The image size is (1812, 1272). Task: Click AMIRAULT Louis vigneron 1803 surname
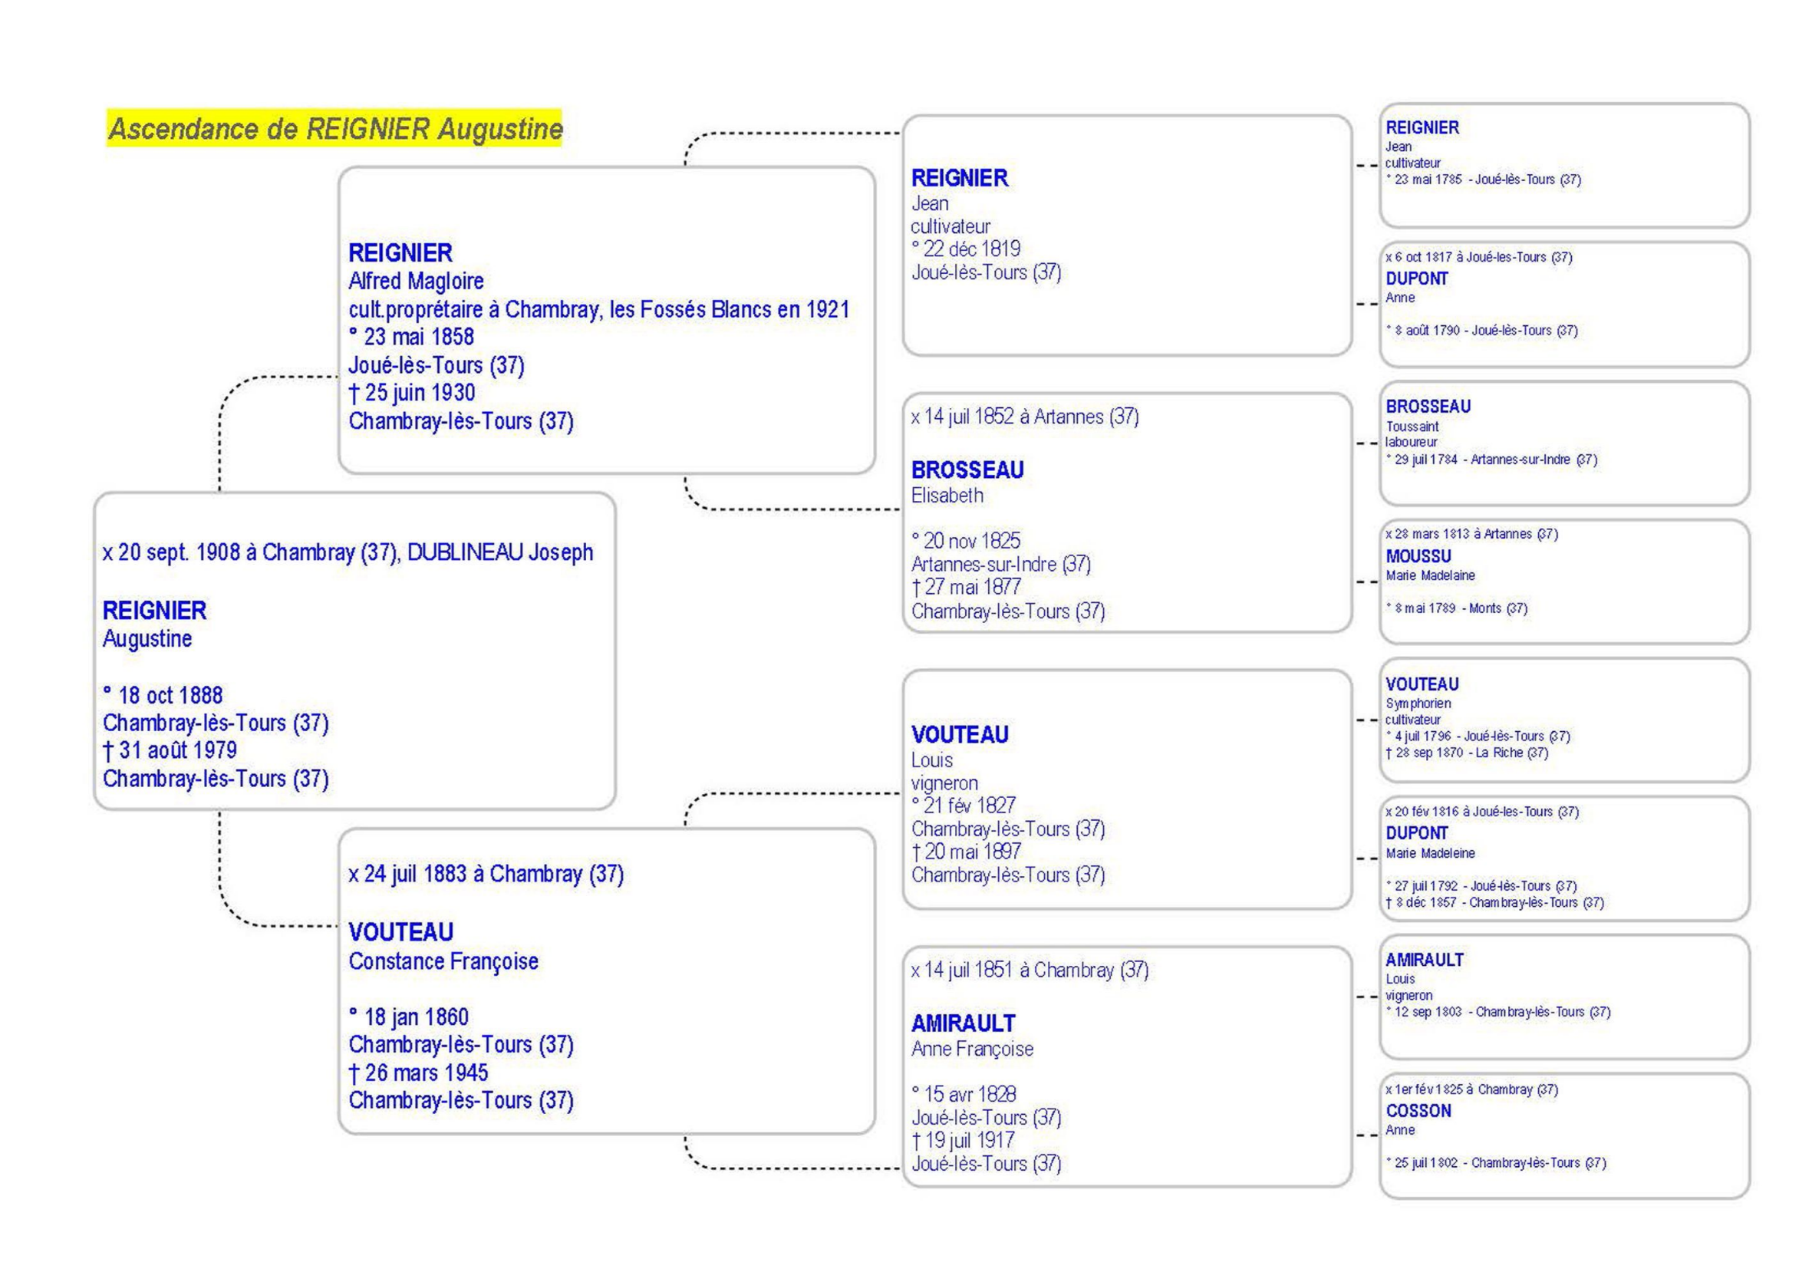(x=1424, y=960)
